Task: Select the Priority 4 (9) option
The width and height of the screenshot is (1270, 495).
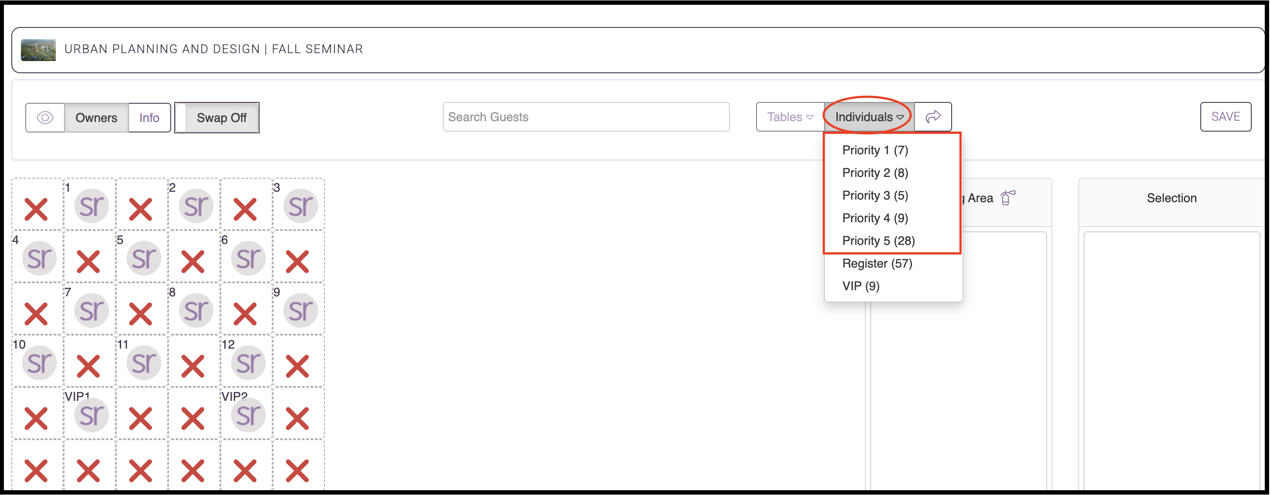Action: pyautogui.click(x=875, y=218)
